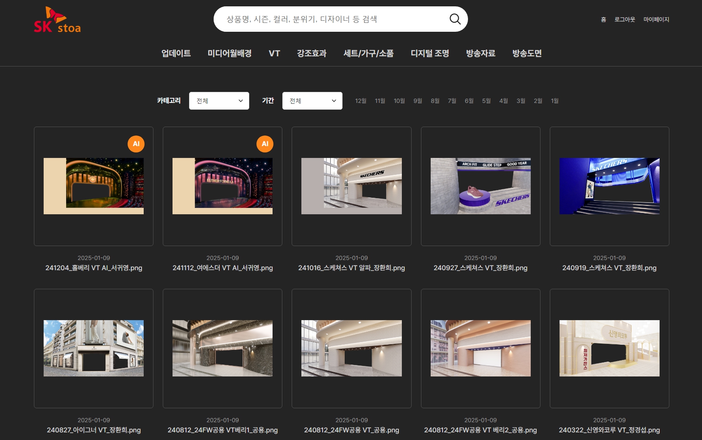
Task: Switch to the 미디어월배경 menu
Action: [229, 53]
